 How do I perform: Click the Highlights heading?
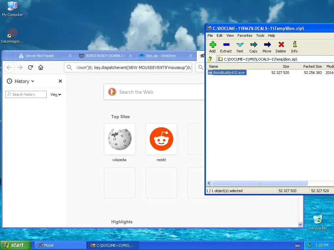coord(122,222)
